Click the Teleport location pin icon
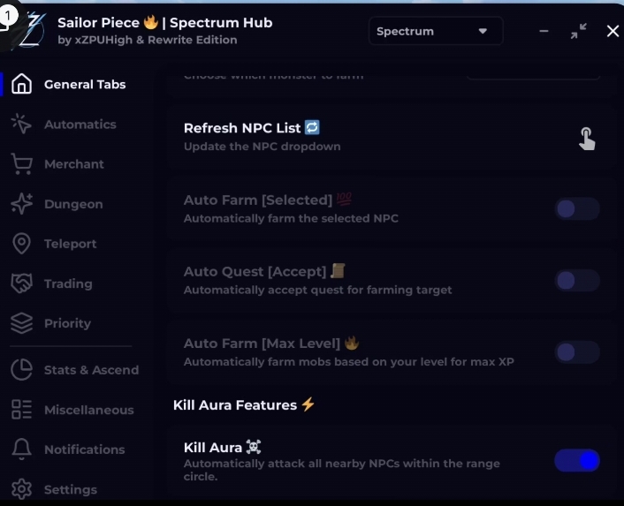 click(21, 244)
